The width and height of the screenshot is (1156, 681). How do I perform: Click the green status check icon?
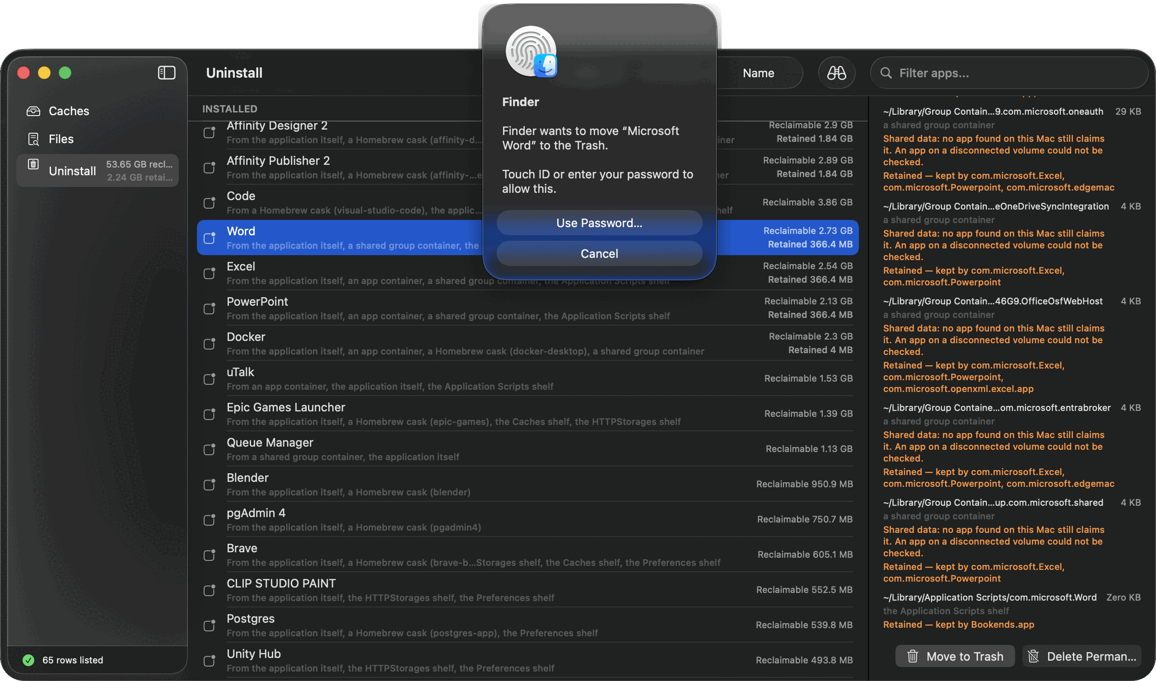tap(28, 660)
